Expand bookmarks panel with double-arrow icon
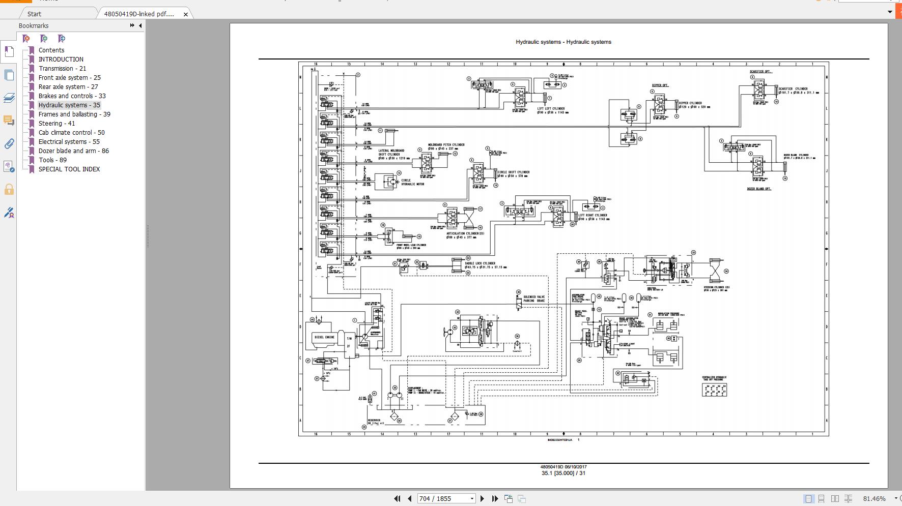Image resolution: width=902 pixels, height=506 pixels. click(x=132, y=25)
